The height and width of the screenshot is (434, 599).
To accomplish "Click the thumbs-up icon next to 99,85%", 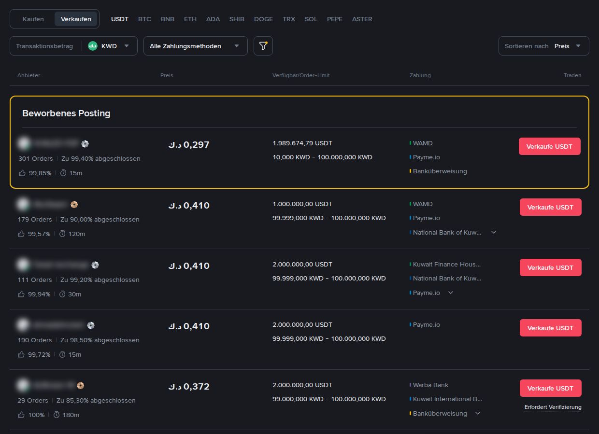I will pos(22,173).
